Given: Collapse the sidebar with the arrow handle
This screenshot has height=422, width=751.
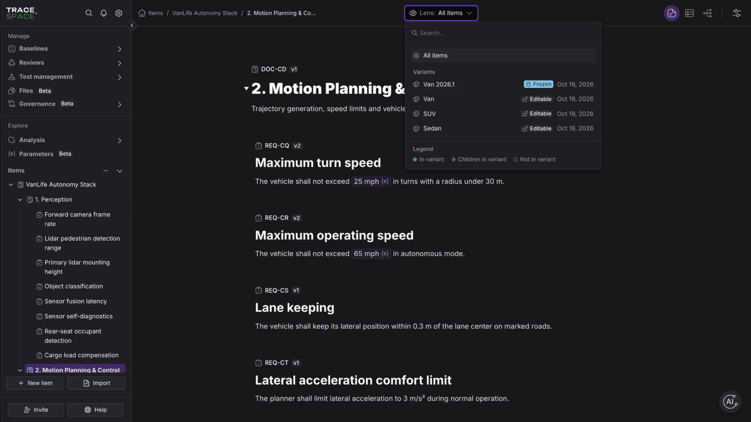Looking at the screenshot, I should (132, 25).
